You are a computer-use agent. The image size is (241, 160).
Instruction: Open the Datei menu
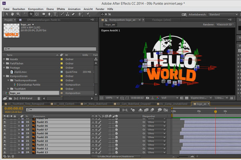(x=6, y=9)
